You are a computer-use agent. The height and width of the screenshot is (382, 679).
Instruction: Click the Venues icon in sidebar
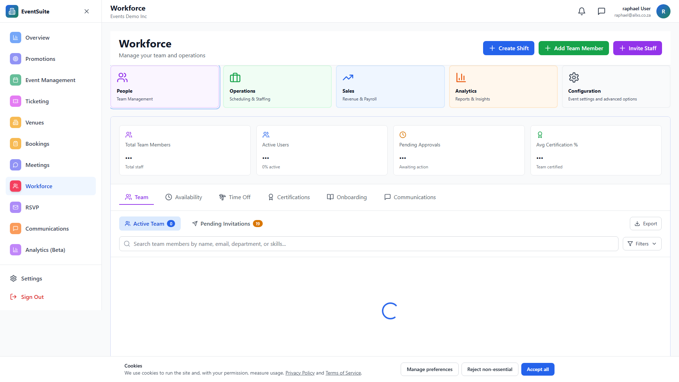coord(15,122)
